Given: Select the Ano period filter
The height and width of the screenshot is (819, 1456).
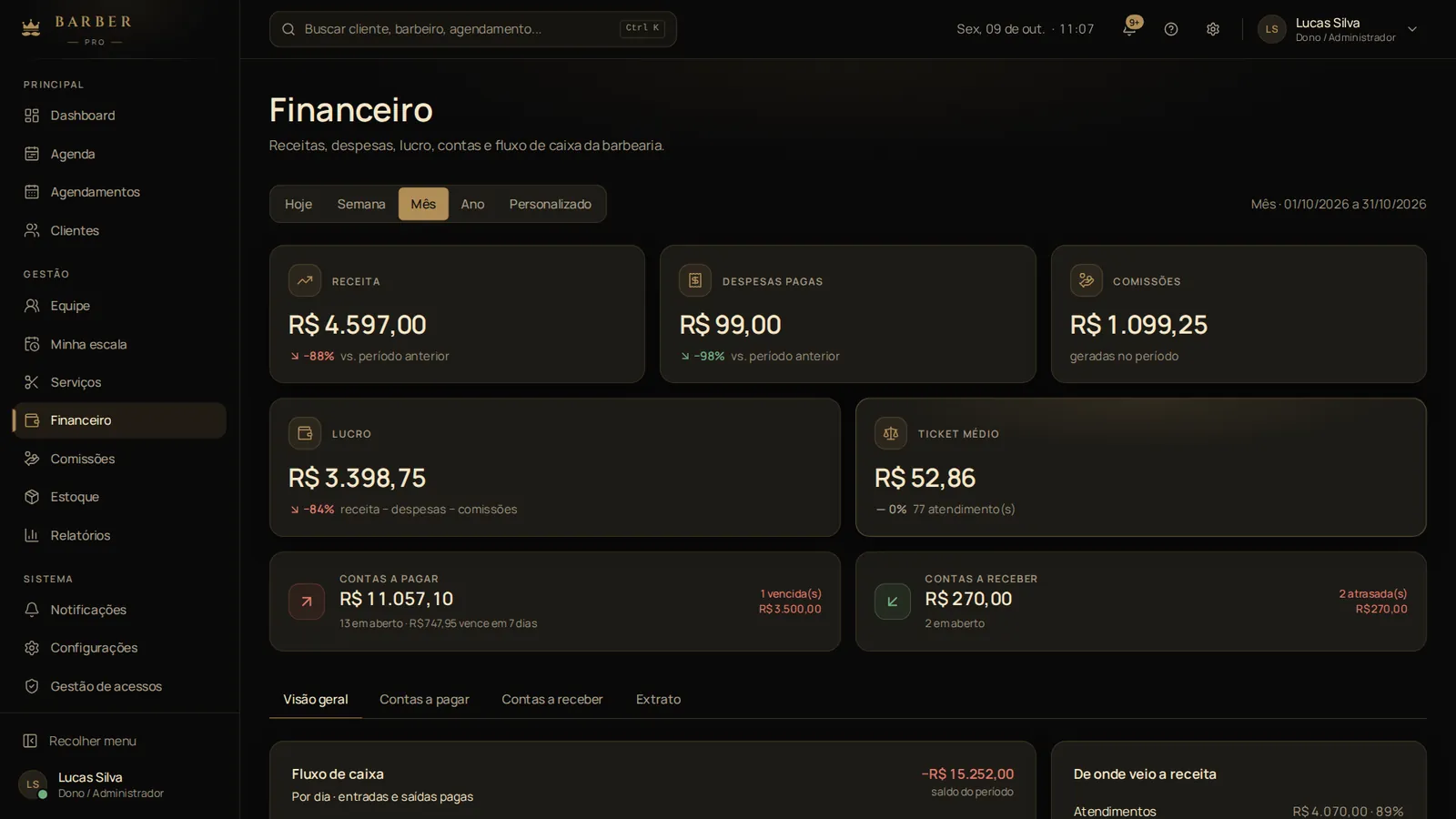Looking at the screenshot, I should (472, 204).
